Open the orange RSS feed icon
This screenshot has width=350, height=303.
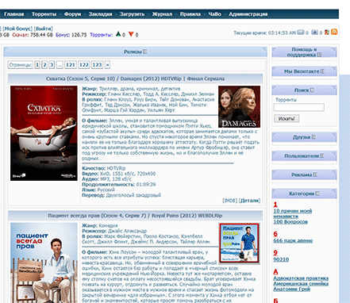coord(334,32)
